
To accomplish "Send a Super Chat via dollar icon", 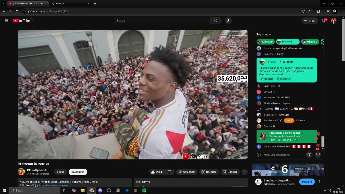I will click(309, 155).
